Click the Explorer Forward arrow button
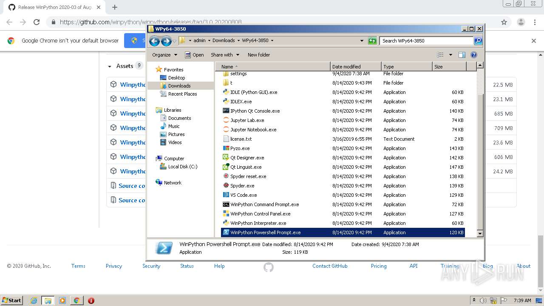Image resolution: width=544 pixels, height=306 pixels. pos(166,41)
